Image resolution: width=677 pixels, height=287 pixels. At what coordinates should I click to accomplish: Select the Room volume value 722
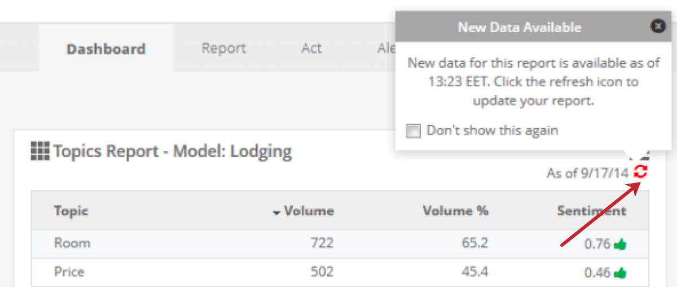322,243
